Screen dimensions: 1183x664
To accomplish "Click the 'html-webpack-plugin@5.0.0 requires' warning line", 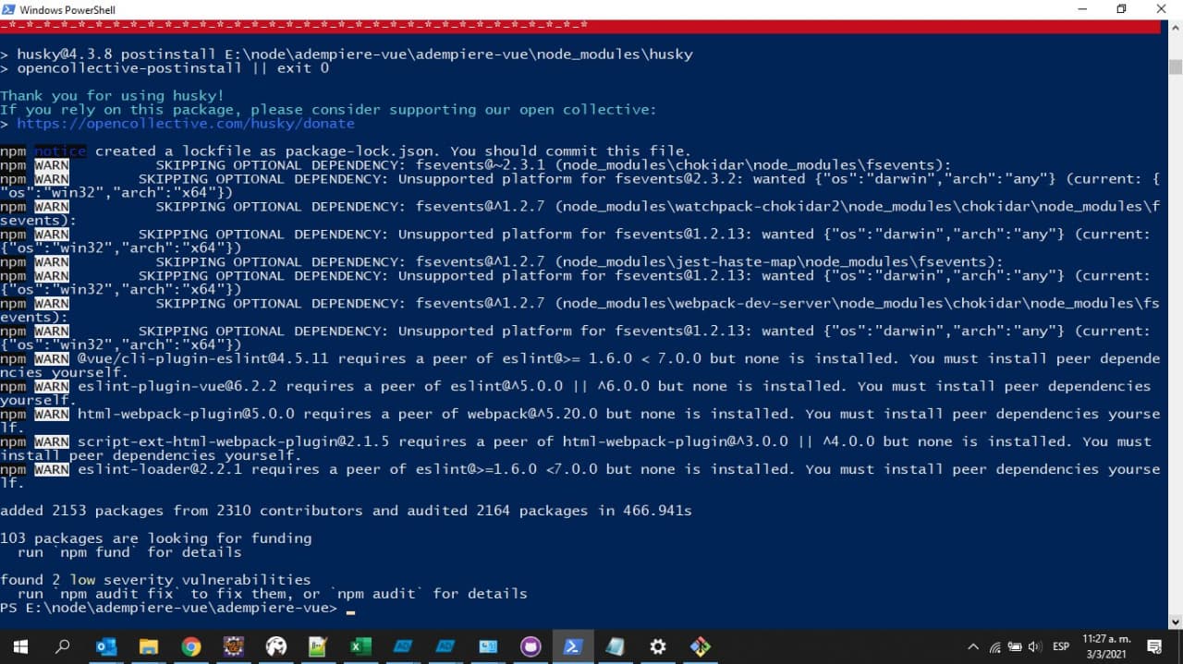I will pyautogui.click(x=579, y=420).
